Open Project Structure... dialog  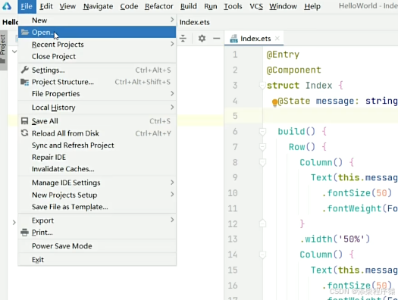pos(97,82)
